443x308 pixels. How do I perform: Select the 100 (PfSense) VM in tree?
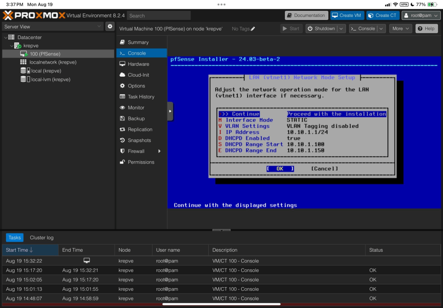click(45, 54)
